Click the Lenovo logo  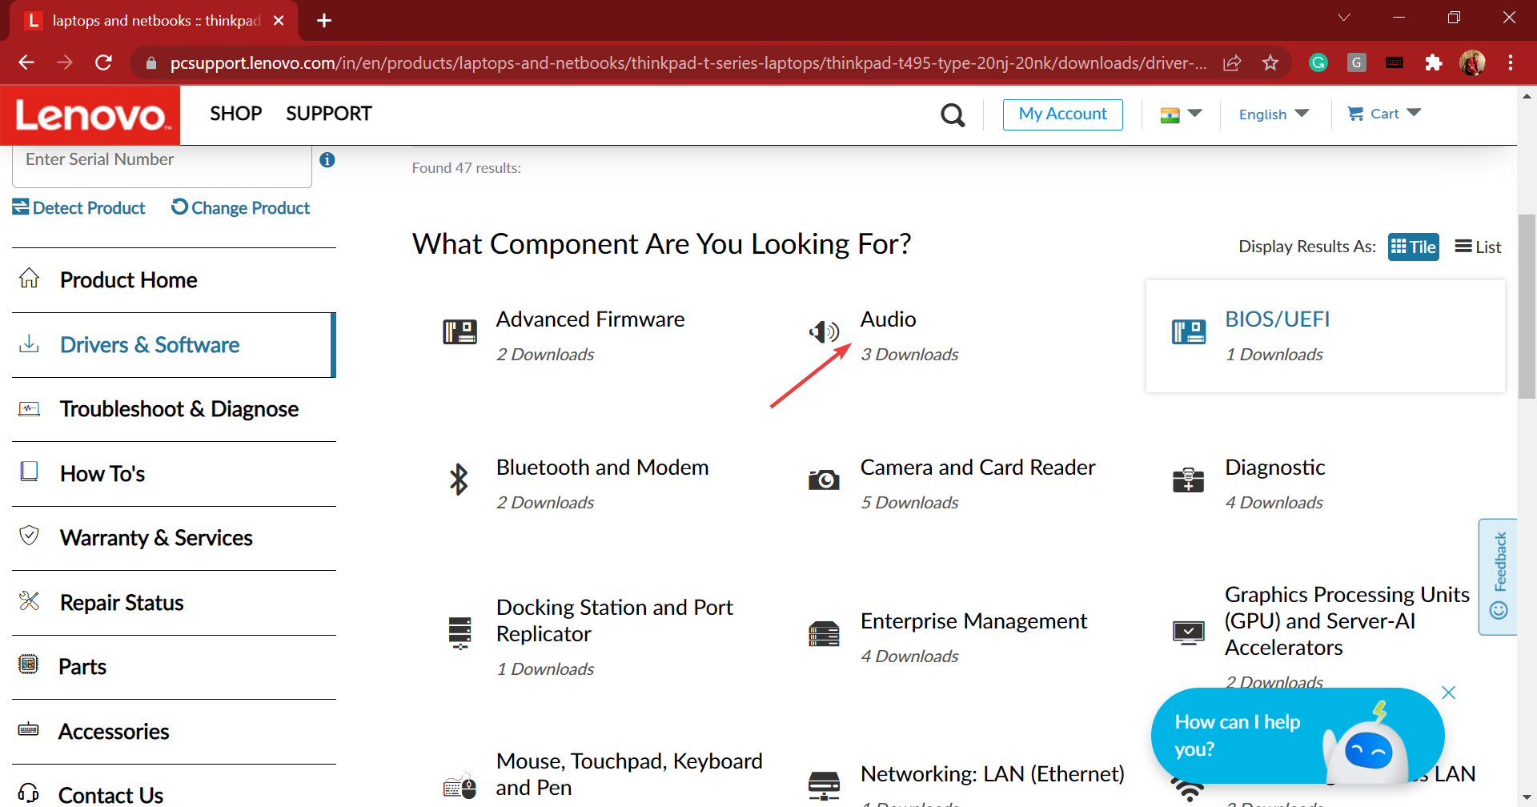click(x=90, y=115)
